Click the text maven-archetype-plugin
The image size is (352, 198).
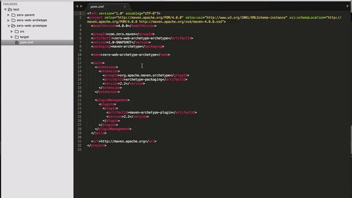point(151,112)
